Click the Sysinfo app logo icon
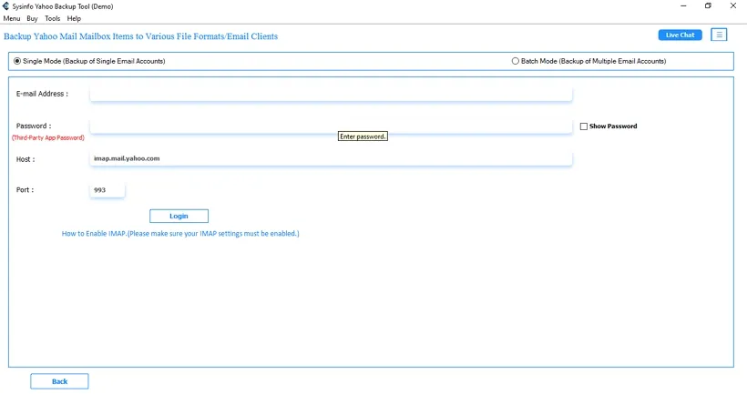The height and width of the screenshot is (394, 747). tap(5, 6)
